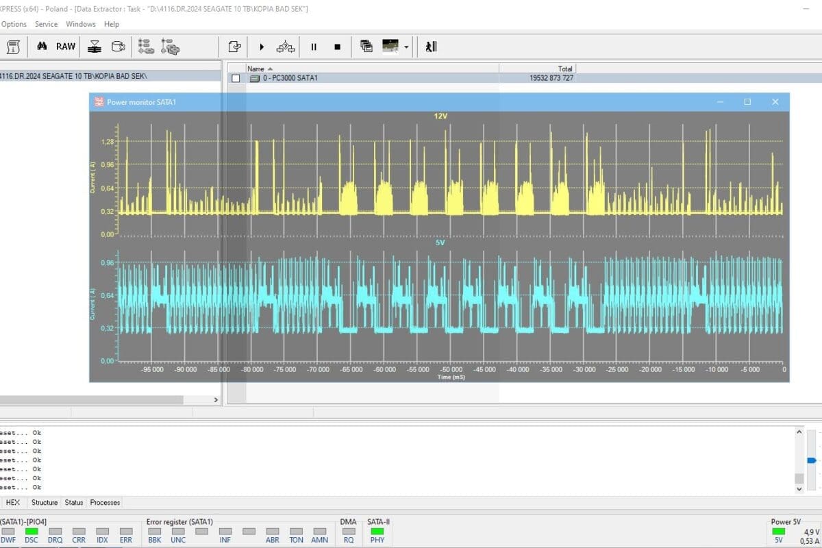
Task: Click the scroll info icon in toolbar
Action: pos(13,47)
